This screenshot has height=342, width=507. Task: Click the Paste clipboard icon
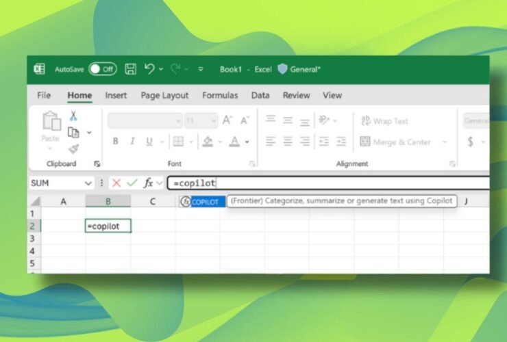[51, 122]
